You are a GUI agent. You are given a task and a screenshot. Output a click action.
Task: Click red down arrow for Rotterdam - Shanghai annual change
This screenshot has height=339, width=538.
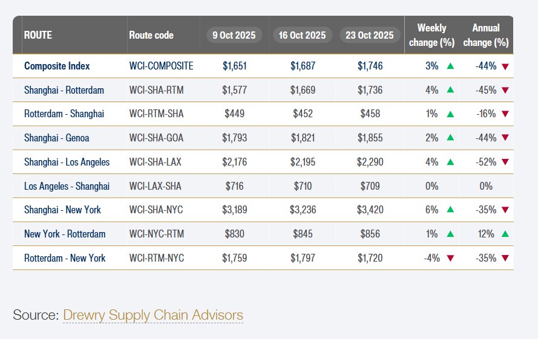coord(505,114)
